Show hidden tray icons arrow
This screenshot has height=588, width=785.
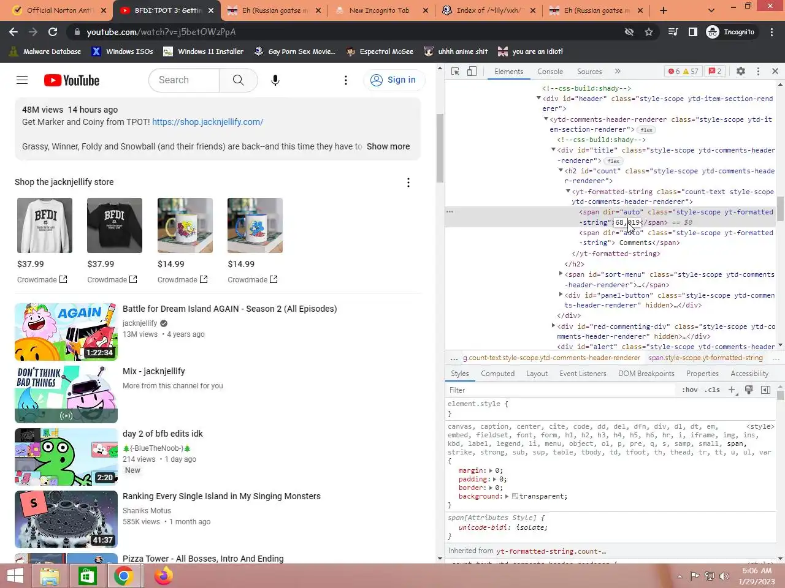(x=680, y=576)
